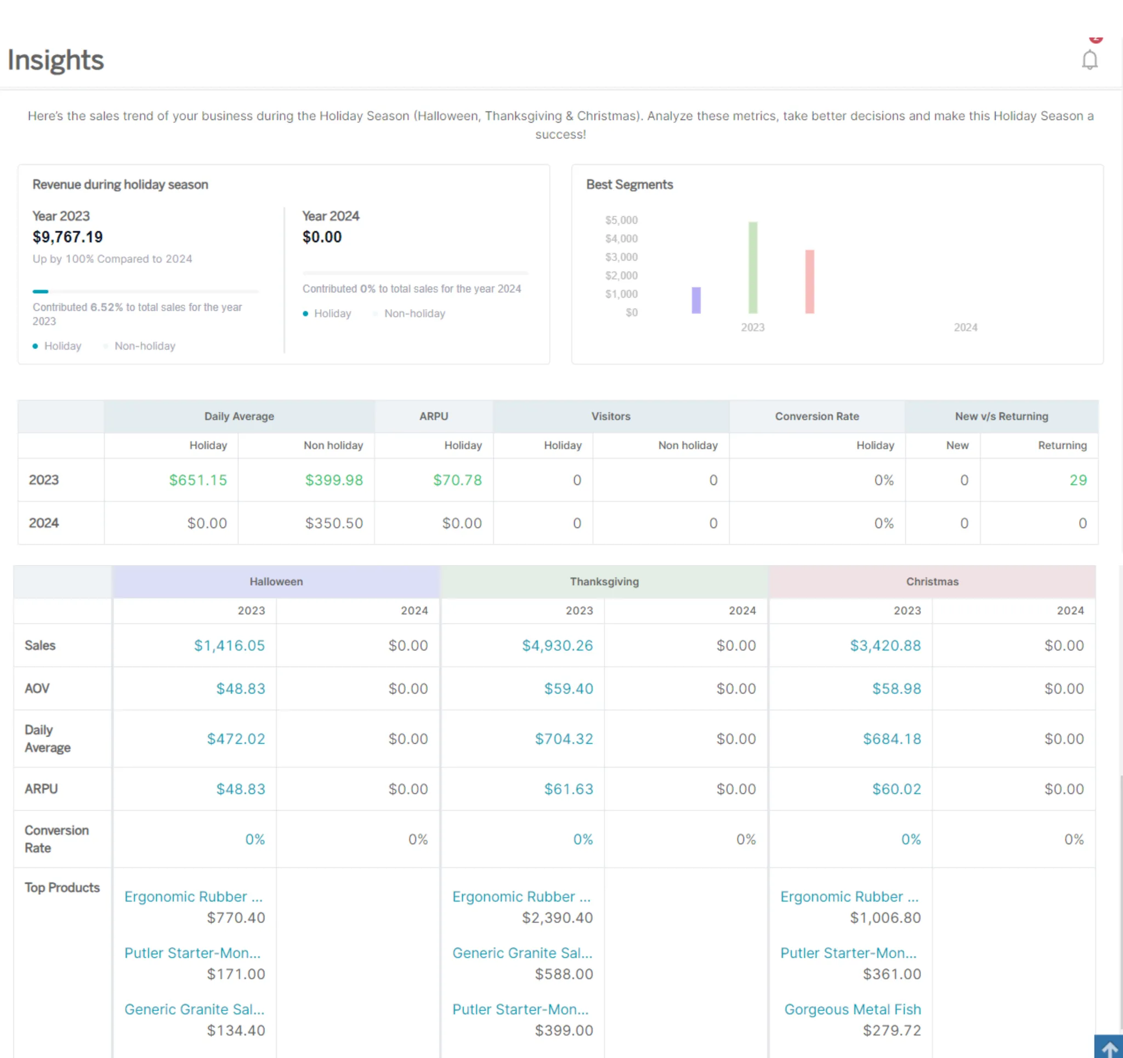Click Thanksgiving ARPU $61.63

pyautogui.click(x=569, y=789)
